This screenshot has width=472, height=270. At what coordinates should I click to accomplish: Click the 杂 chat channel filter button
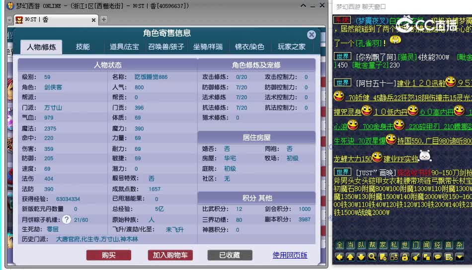(x=460, y=245)
